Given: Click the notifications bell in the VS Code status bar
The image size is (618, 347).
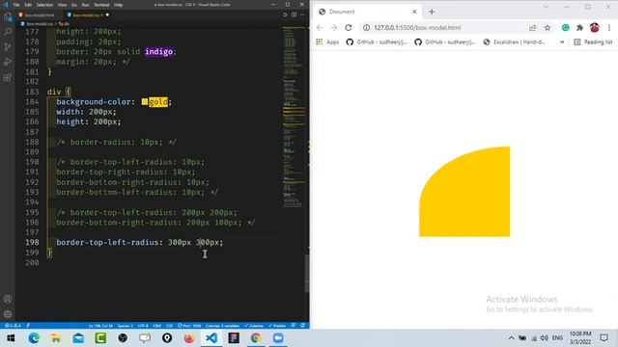Looking at the screenshot, I should pyautogui.click(x=302, y=326).
